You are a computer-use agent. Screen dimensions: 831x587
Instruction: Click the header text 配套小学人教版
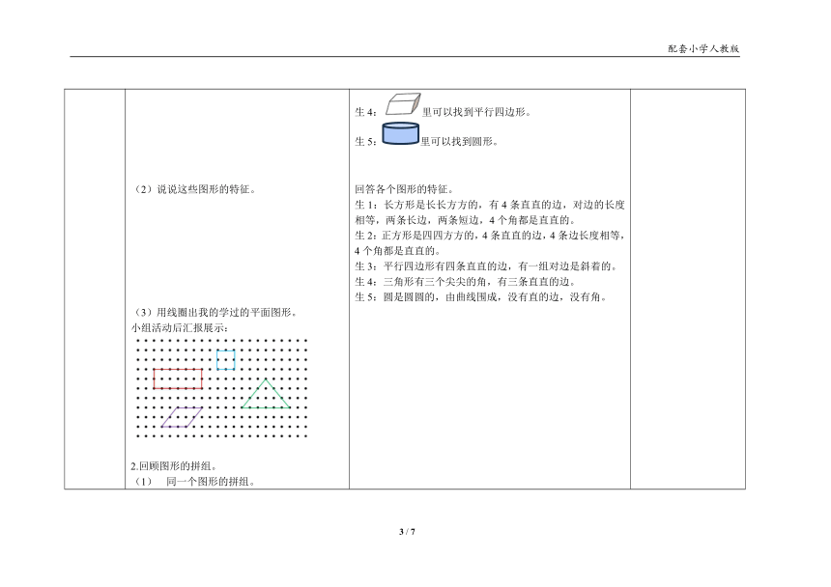(x=703, y=48)
